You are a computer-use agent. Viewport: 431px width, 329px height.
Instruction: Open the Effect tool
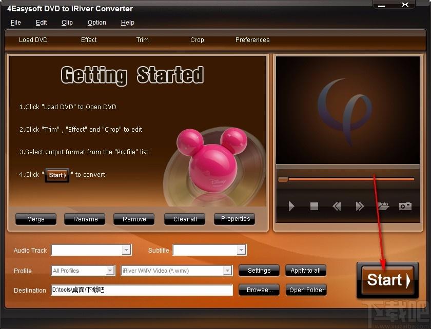point(89,40)
